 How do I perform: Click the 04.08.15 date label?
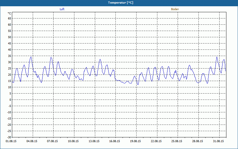pos(32,141)
